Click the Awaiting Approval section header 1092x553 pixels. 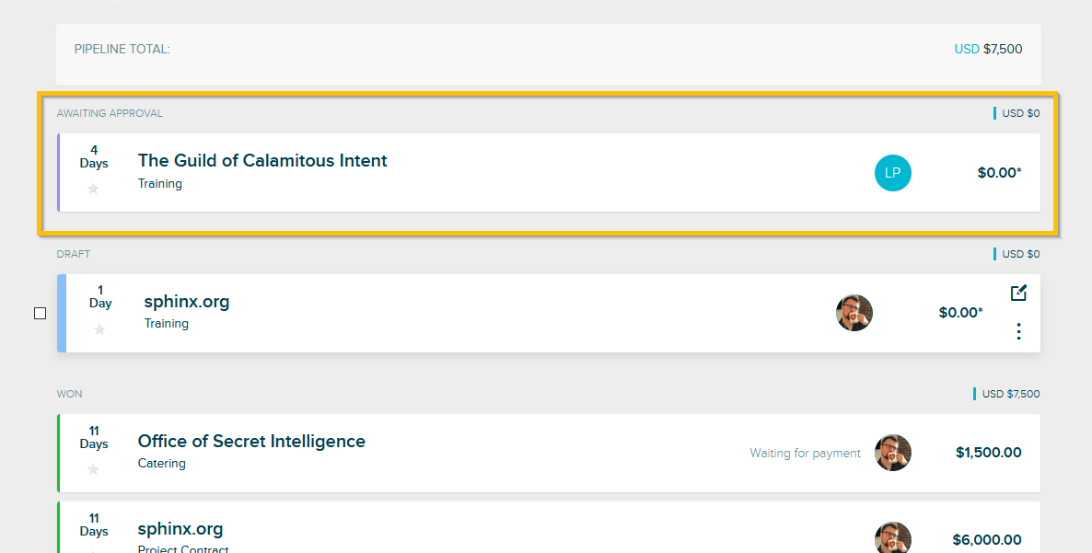(110, 114)
